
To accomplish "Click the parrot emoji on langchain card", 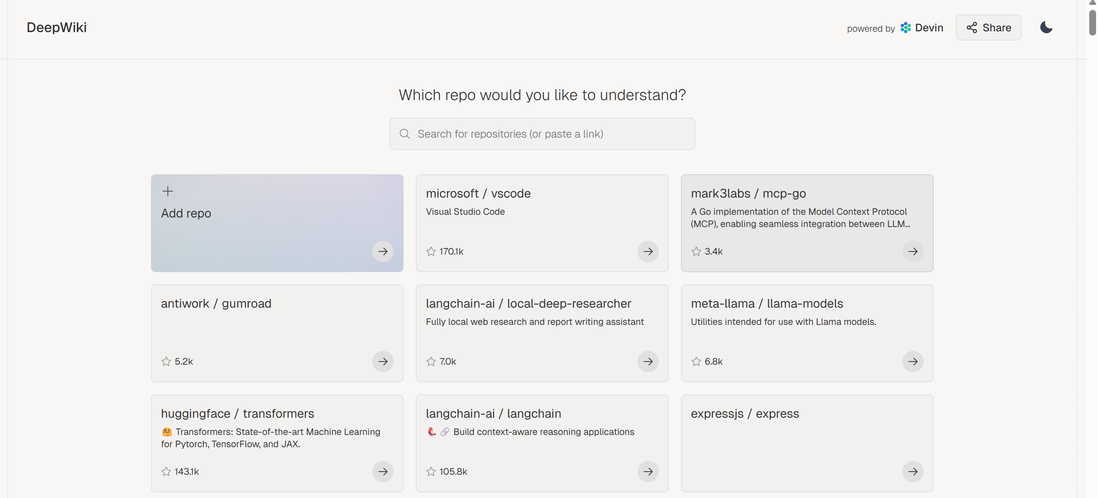I will 431,432.
